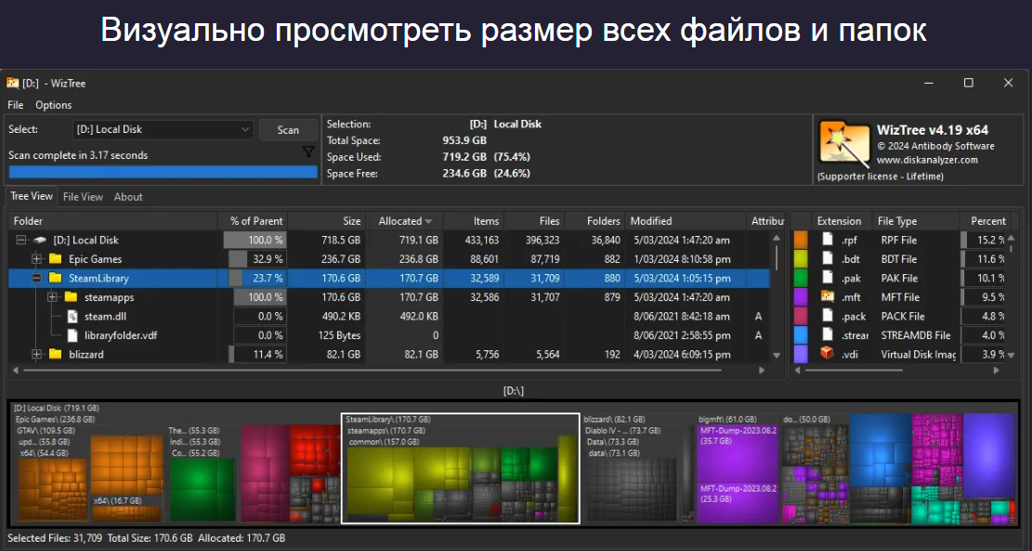Click the yellow-green .bdt color swatch
The width and height of the screenshot is (1032, 551).
pos(801,258)
